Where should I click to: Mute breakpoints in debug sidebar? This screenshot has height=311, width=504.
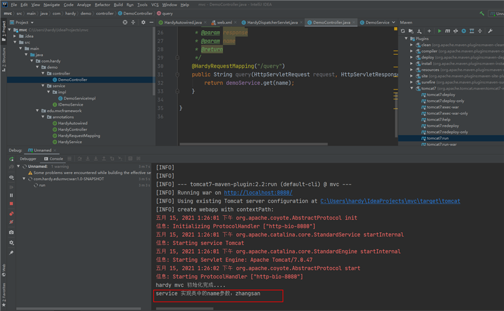coord(11,222)
